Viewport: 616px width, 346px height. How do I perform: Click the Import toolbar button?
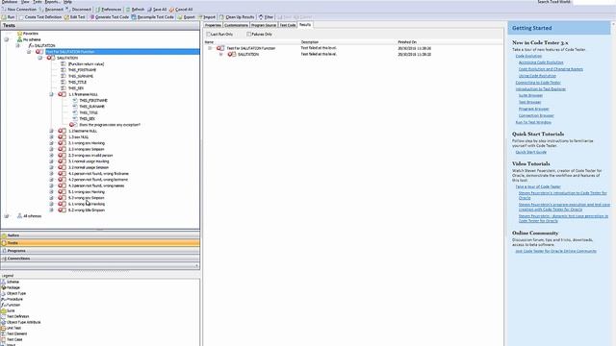click(x=207, y=17)
